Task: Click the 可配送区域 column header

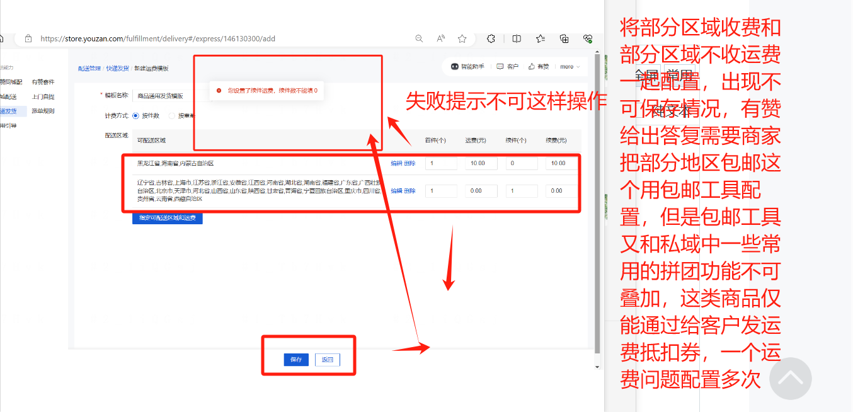Action: click(151, 140)
